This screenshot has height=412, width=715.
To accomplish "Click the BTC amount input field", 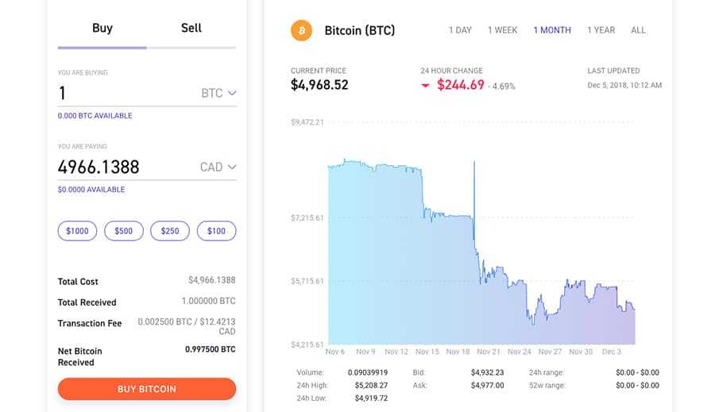I will pos(119,93).
